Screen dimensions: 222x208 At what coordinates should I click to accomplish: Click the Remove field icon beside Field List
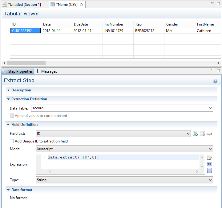(x=202, y=134)
